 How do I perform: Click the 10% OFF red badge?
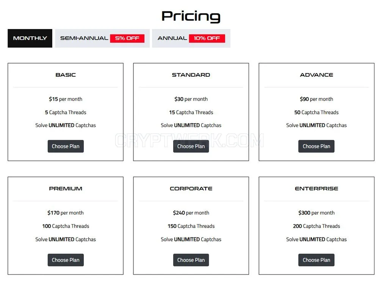[207, 38]
